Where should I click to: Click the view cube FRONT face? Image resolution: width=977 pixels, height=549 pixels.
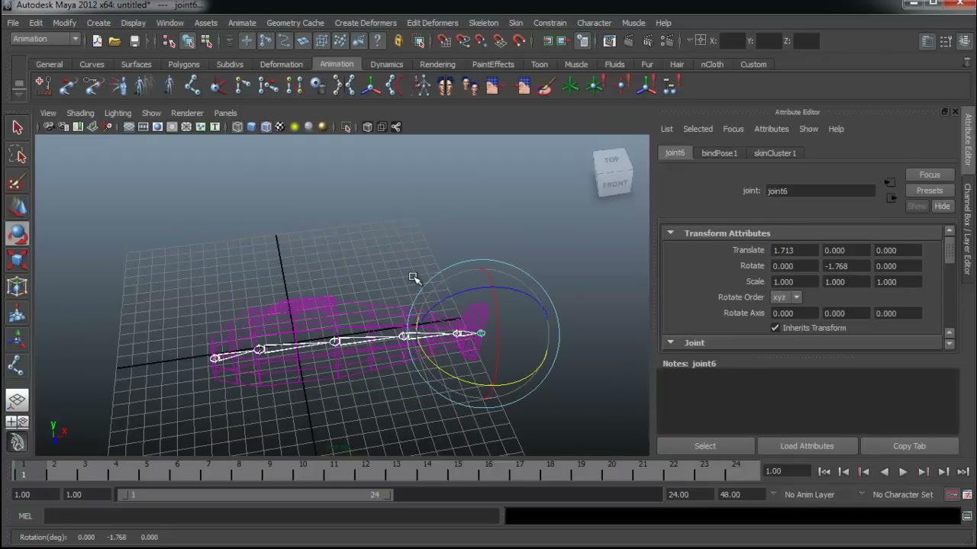pyautogui.click(x=614, y=184)
